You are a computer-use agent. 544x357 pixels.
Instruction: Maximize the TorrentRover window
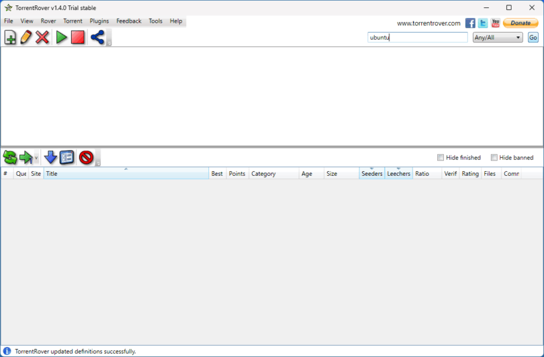click(x=509, y=8)
